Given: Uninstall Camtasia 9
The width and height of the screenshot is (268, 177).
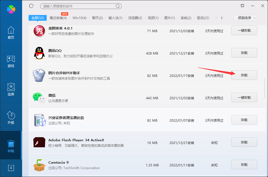Looking at the screenshot, I should (x=244, y=164).
